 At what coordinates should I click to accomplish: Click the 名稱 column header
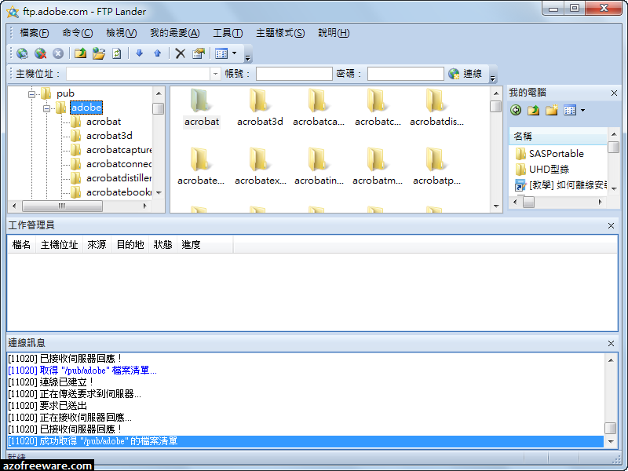(558, 136)
